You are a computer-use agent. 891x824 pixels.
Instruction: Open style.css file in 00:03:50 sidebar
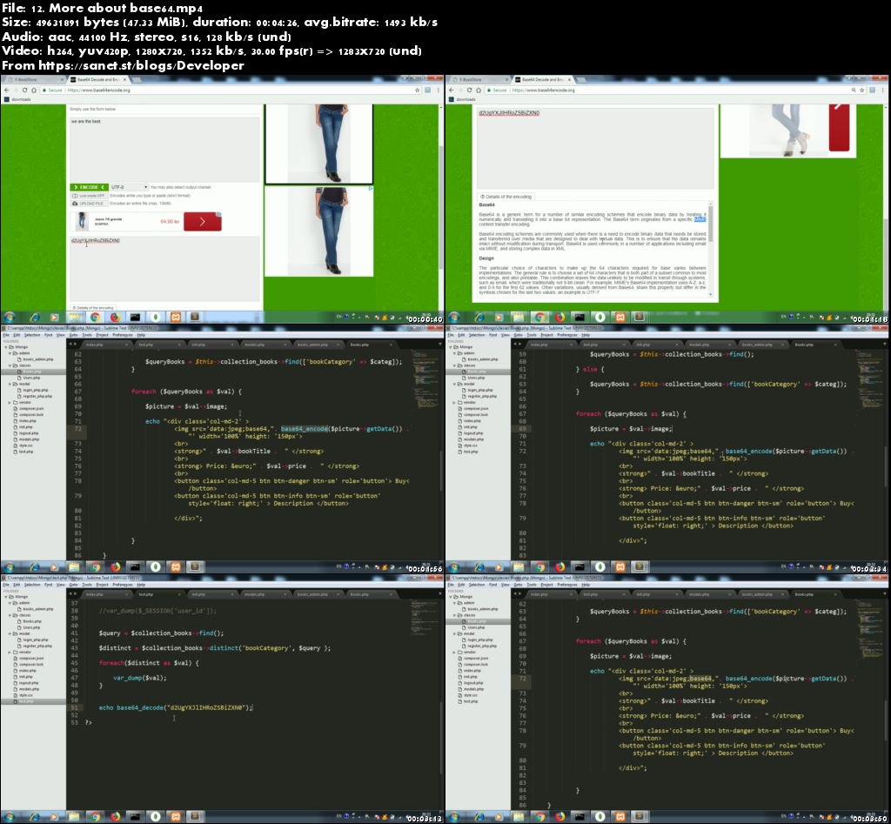tap(471, 695)
